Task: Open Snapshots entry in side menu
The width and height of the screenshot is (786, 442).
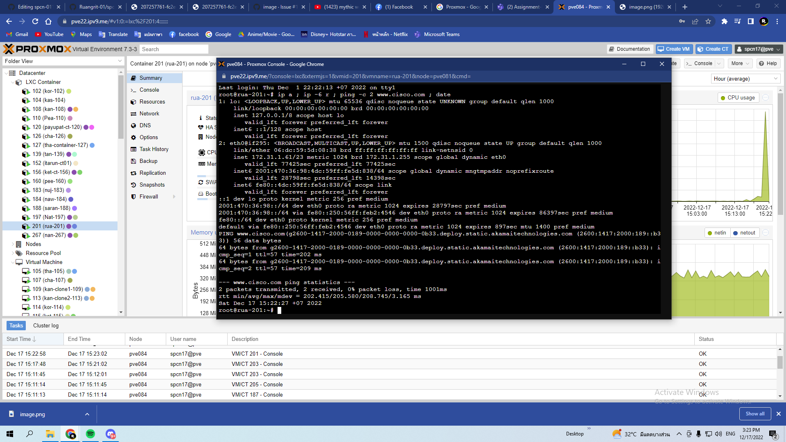Action: (152, 185)
